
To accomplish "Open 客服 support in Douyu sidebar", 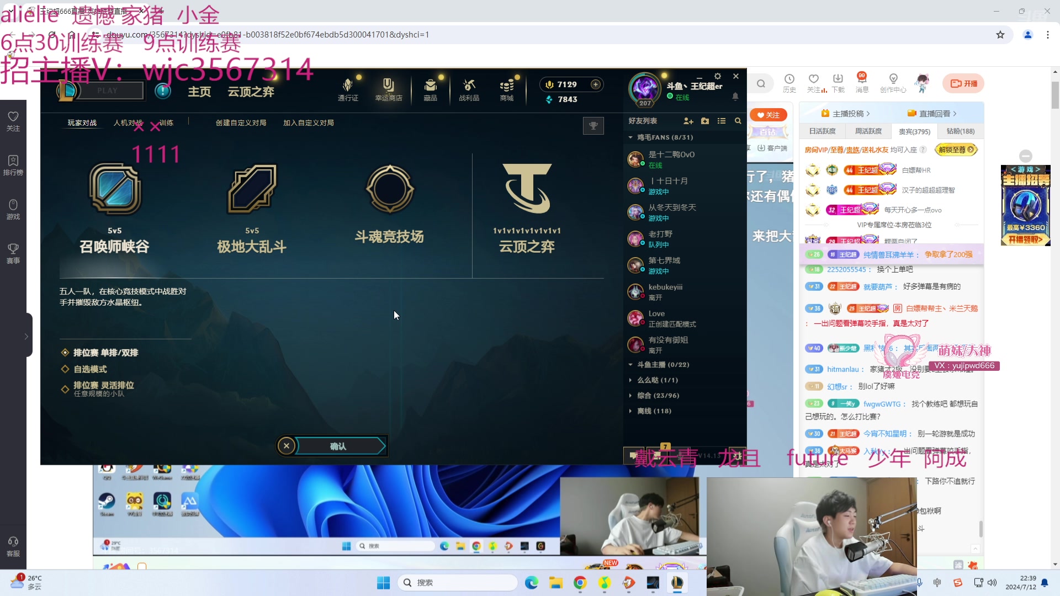I will click(x=13, y=547).
